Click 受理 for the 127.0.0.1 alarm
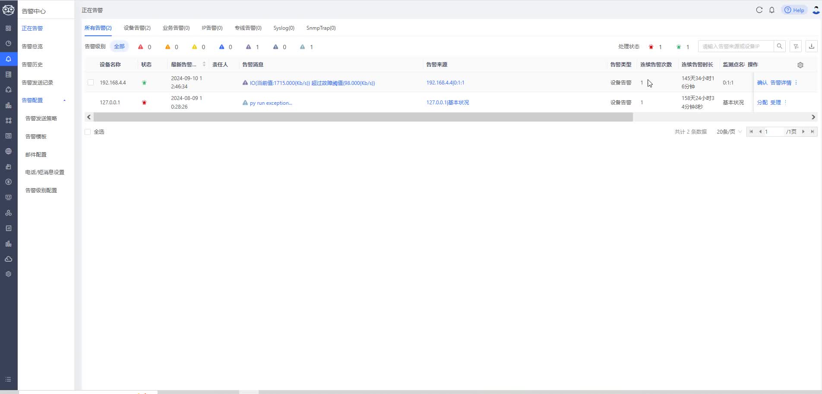The image size is (822, 394). point(775,103)
